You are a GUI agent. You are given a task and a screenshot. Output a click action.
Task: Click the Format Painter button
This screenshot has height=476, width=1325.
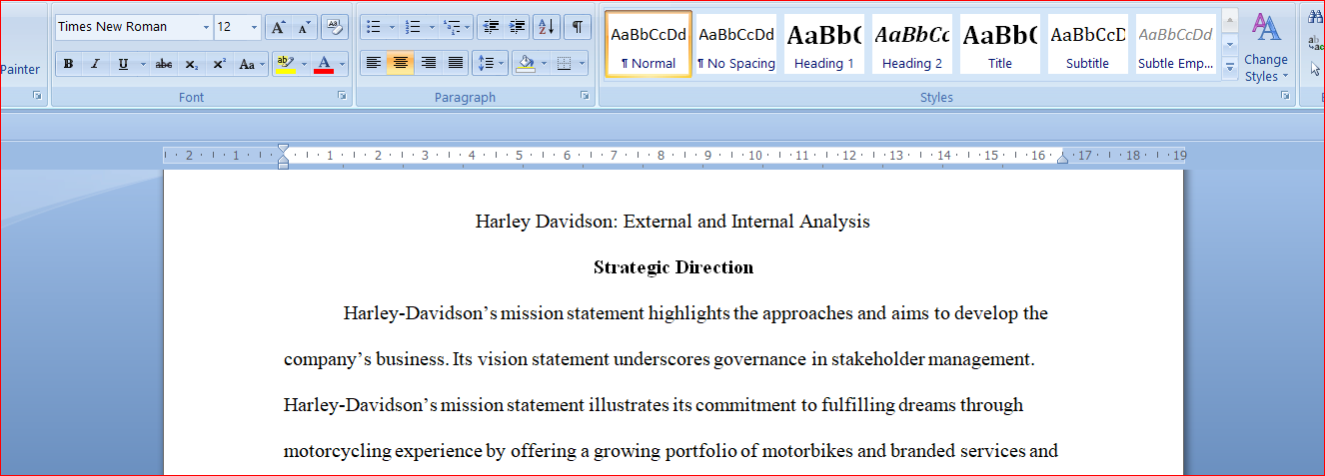pyautogui.click(x=20, y=69)
